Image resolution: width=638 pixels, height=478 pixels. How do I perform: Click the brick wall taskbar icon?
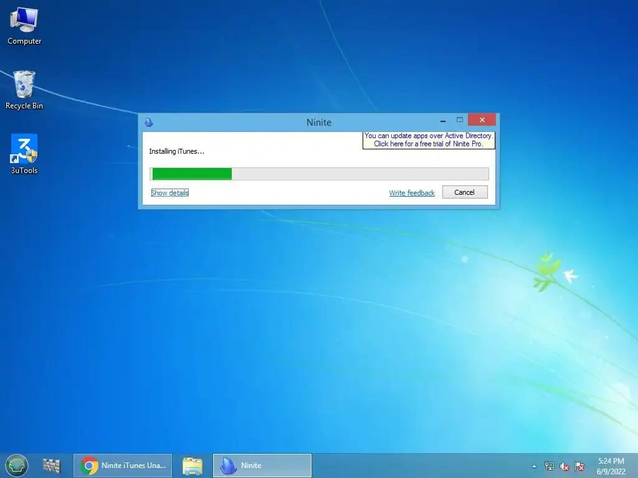coord(52,466)
